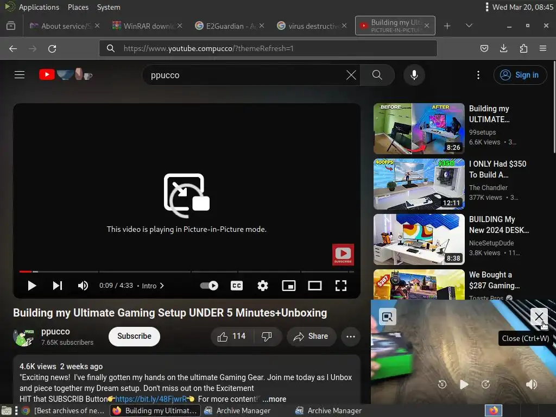Open the bit.ly link in description
Image resolution: width=556 pixels, height=417 pixels.
click(x=151, y=399)
